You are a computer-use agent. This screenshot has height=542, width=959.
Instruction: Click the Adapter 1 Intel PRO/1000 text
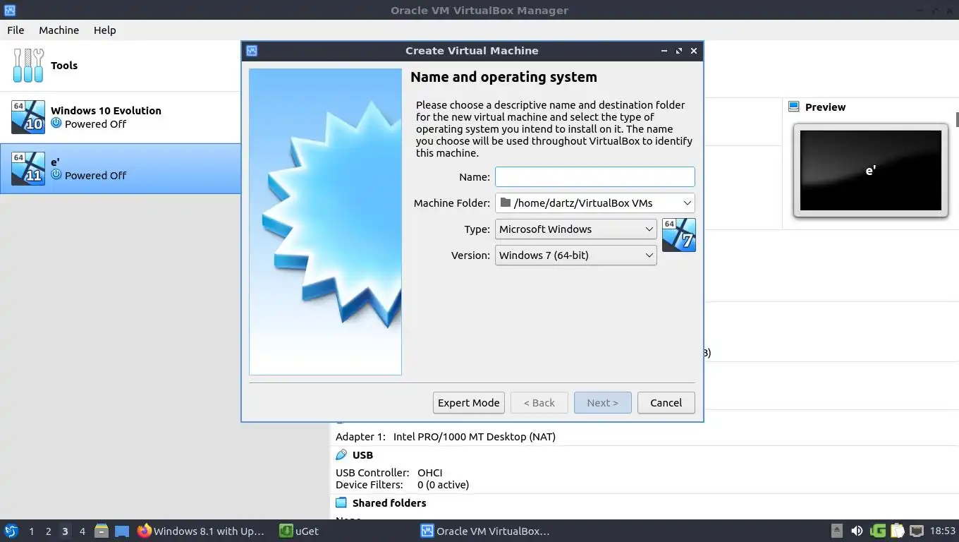(x=446, y=437)
